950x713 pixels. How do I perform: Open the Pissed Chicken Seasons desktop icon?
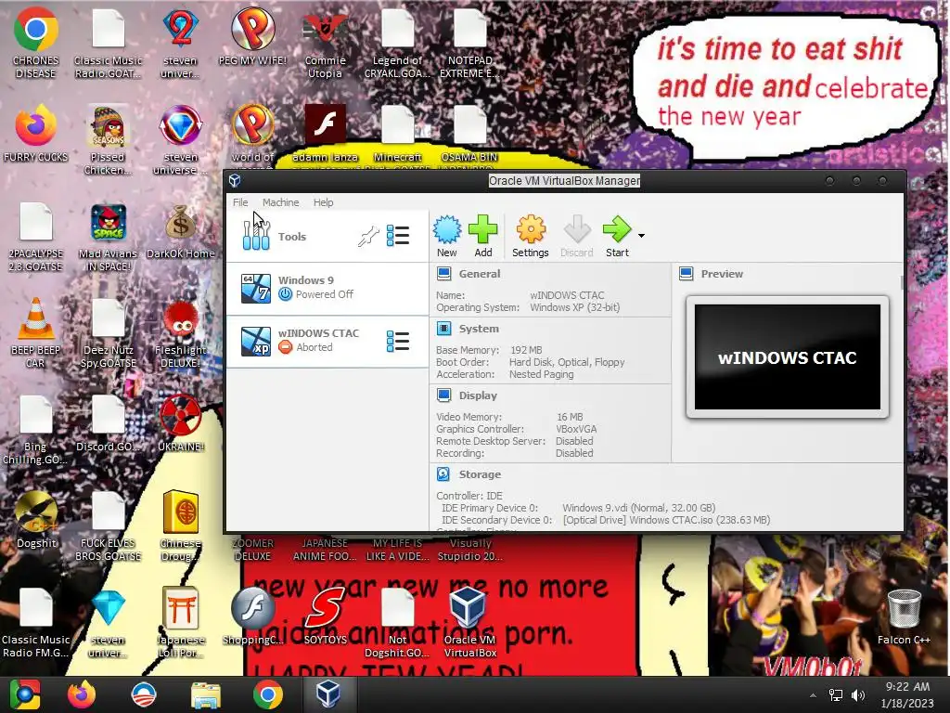(x=108, y=139)
